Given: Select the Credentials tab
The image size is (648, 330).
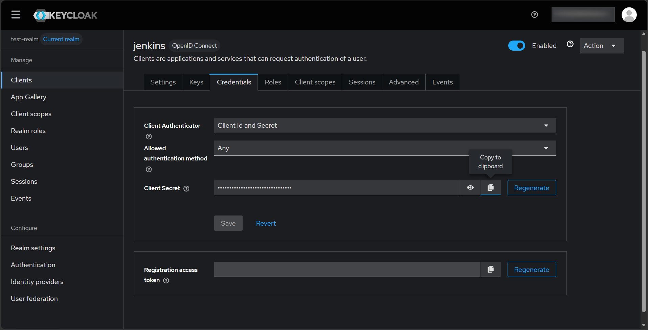Looking at the screenshot, I should tap(234, 82).
